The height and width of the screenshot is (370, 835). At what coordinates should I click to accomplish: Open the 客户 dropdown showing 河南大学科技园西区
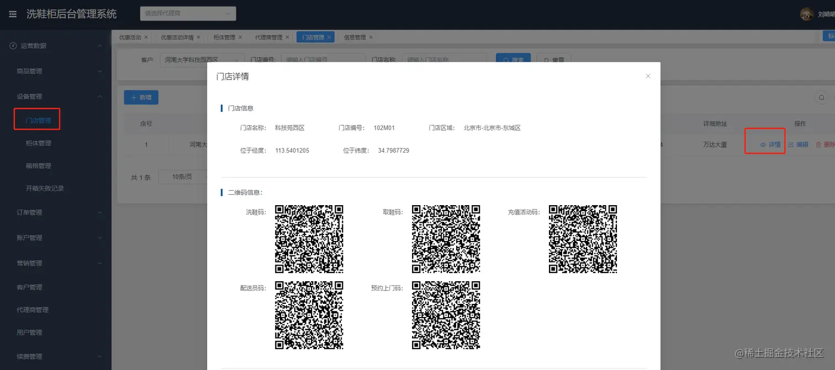(x=202, y=60)
